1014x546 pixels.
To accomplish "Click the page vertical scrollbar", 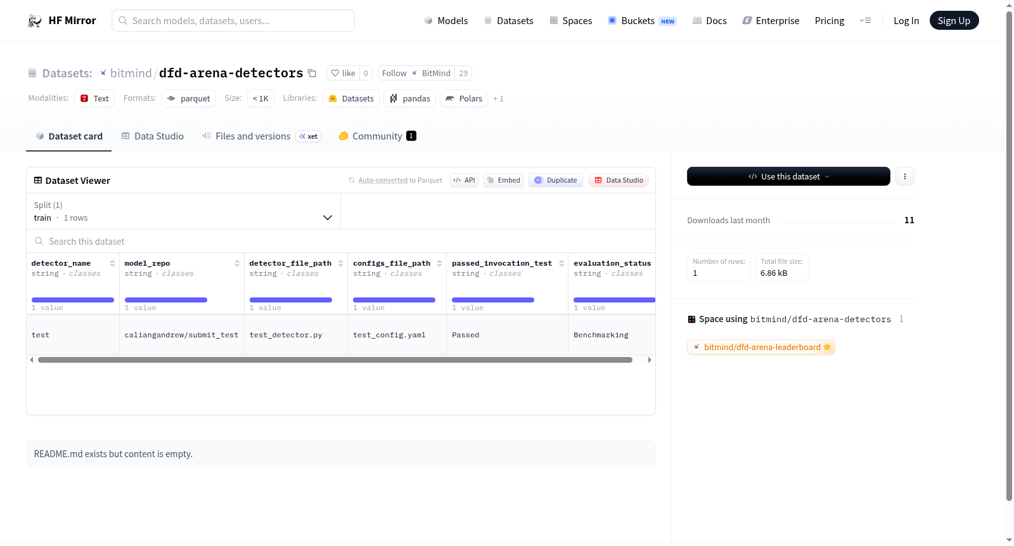I will (1009, 256).
